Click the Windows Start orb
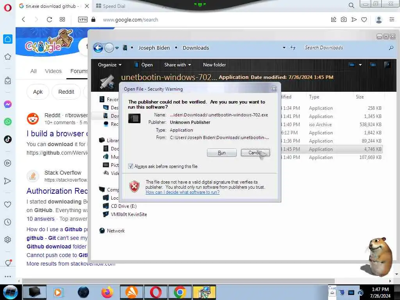Viewport: 400px width, 300px height. [10, 292]
